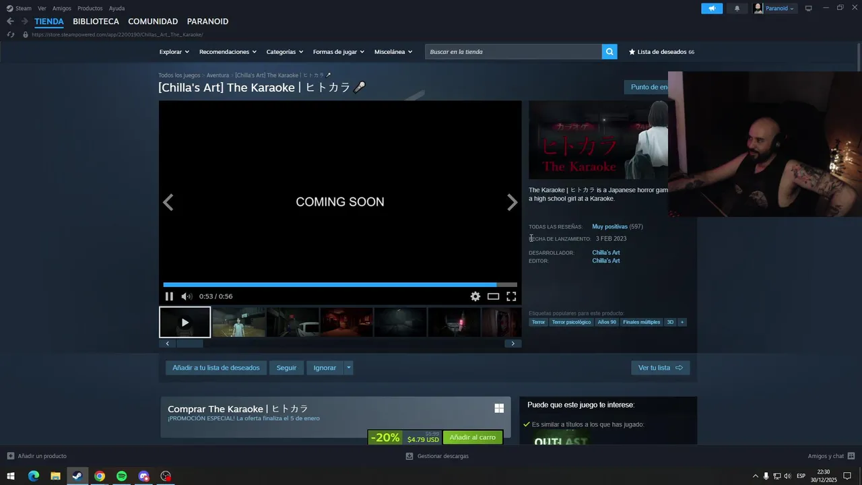
Task: Click the store search magnifier button
Action: click(x=609, y=52)
